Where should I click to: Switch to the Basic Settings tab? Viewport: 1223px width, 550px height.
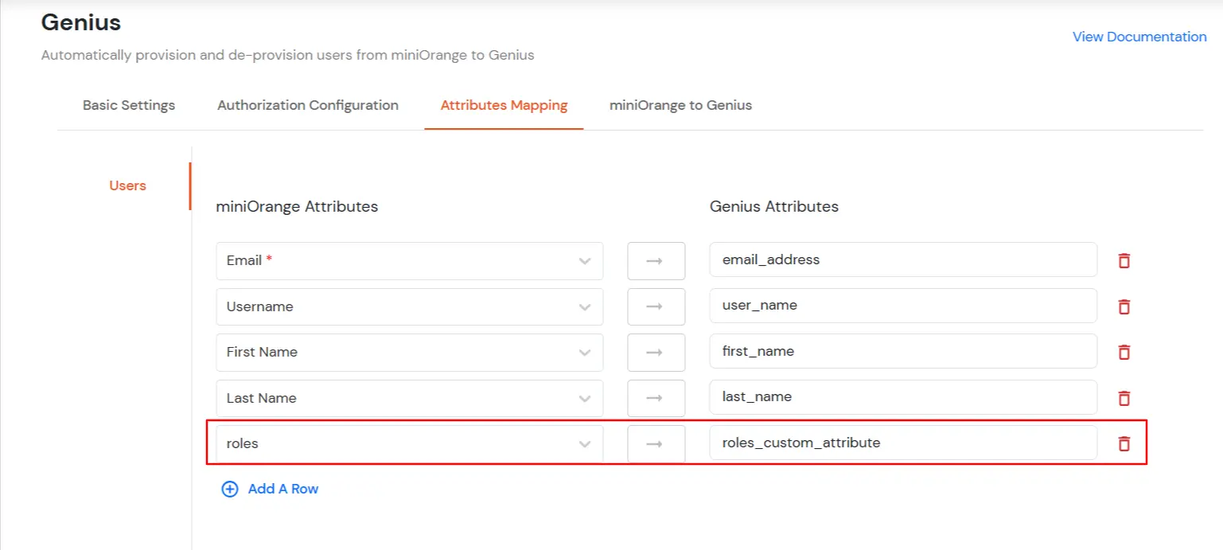pos(129,105)
